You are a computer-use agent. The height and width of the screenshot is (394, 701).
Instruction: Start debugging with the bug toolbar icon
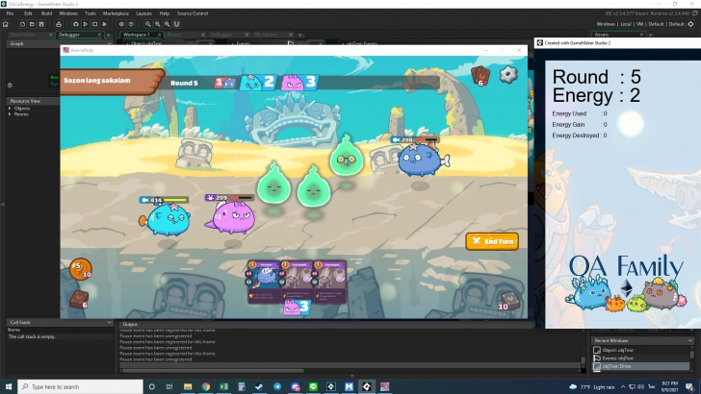pyautogui.click(x=75, y=24)
